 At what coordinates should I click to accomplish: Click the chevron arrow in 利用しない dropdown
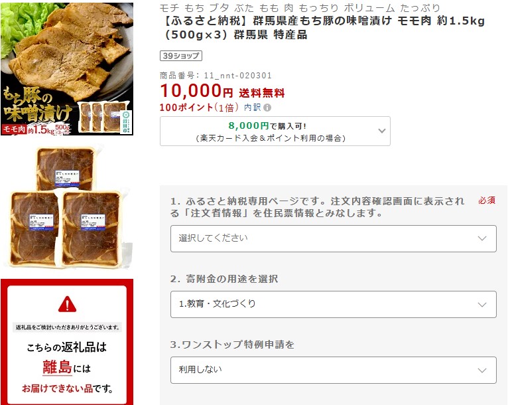point(482,370)
